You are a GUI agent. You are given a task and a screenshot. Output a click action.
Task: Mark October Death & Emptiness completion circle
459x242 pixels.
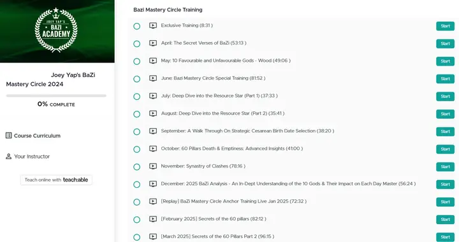coord(136,150)
